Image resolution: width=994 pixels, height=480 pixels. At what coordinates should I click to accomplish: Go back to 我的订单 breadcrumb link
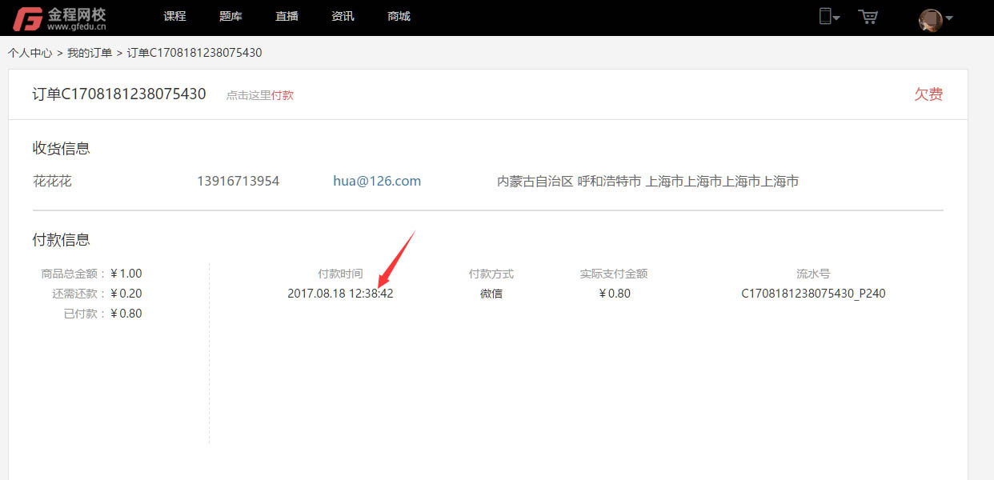coord(90,53)
